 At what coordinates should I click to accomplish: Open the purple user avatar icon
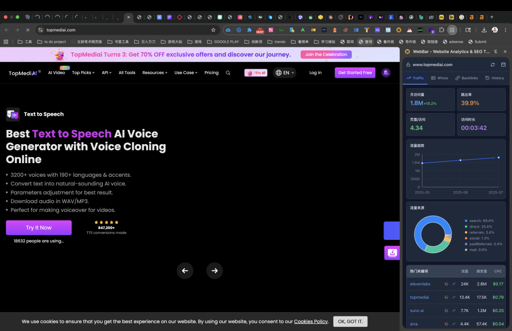click(386, 73)
